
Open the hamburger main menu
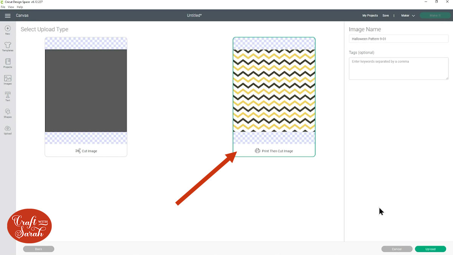[x=8, y=15]
